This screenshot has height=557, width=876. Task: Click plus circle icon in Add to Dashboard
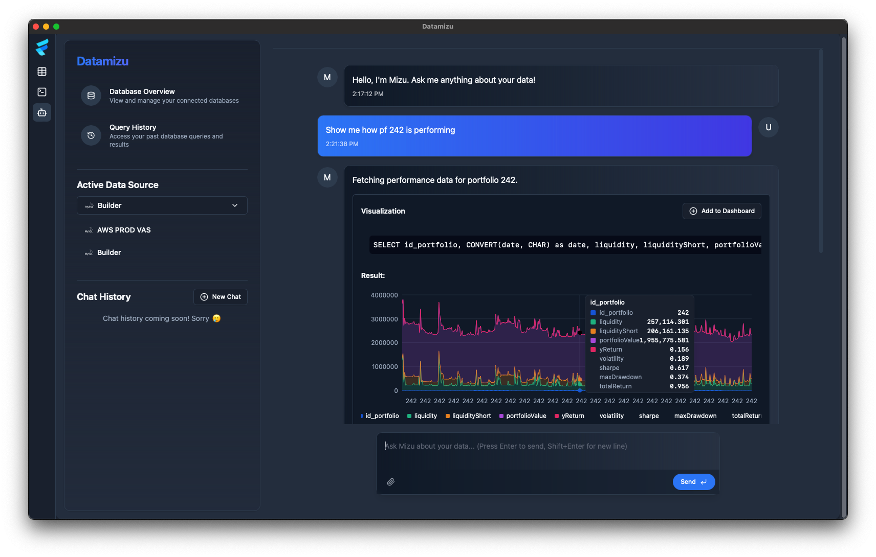tap(693, 211)
